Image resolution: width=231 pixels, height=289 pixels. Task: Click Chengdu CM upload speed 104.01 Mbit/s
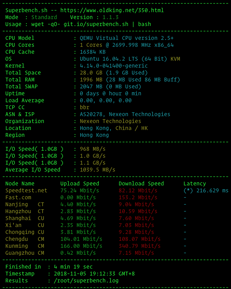[x=81, y=239]
